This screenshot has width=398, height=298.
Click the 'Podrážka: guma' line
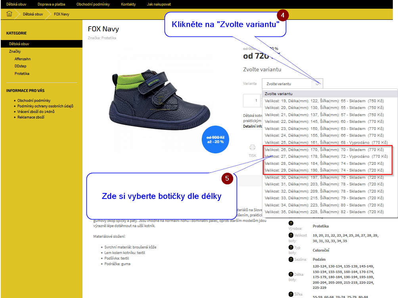(117, 264)
